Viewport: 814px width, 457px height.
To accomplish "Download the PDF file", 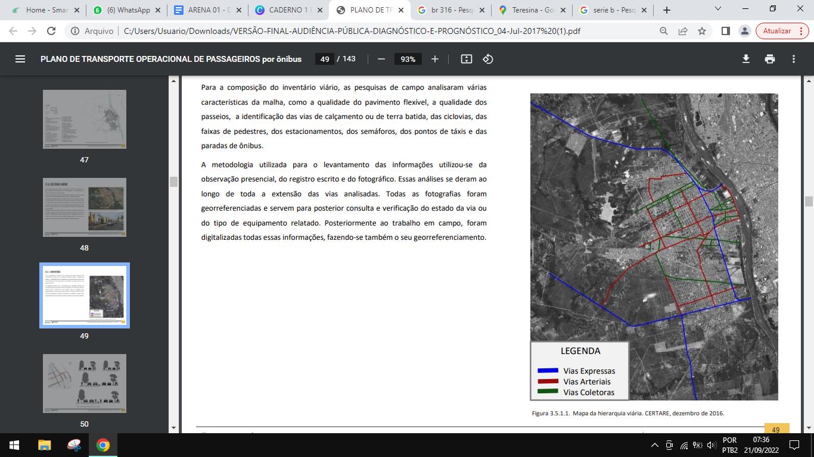I will click(x=745, y=59).
